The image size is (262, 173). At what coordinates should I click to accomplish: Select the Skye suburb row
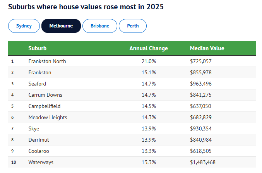(34, 128)
